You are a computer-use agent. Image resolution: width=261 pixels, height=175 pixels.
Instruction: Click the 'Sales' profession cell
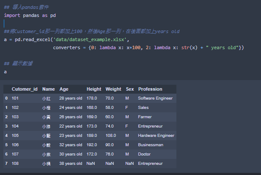click(143, 108)
